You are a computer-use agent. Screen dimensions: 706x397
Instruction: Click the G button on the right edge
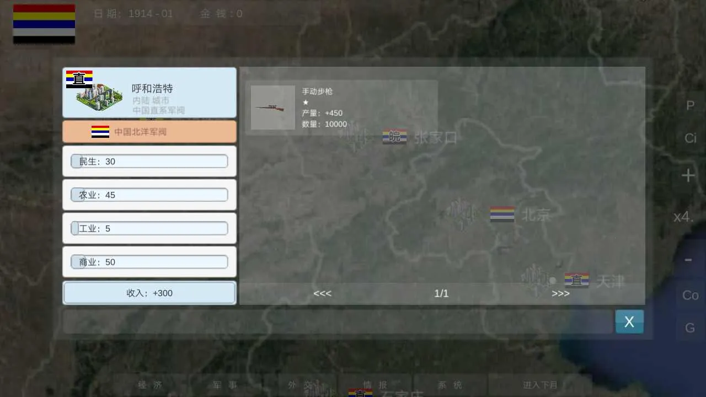tap(690, 328)
